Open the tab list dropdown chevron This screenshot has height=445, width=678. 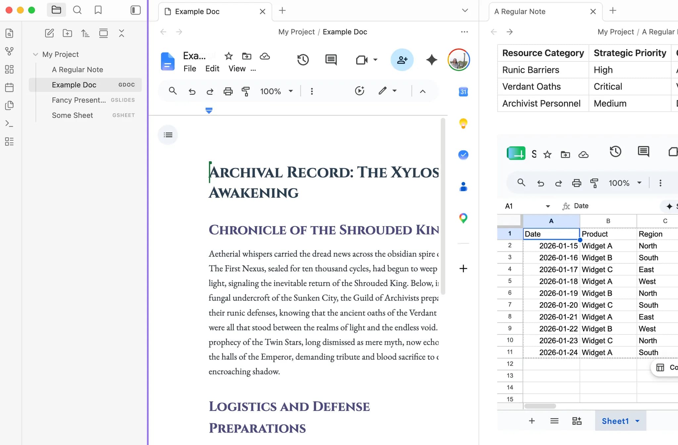pos(465,11)
